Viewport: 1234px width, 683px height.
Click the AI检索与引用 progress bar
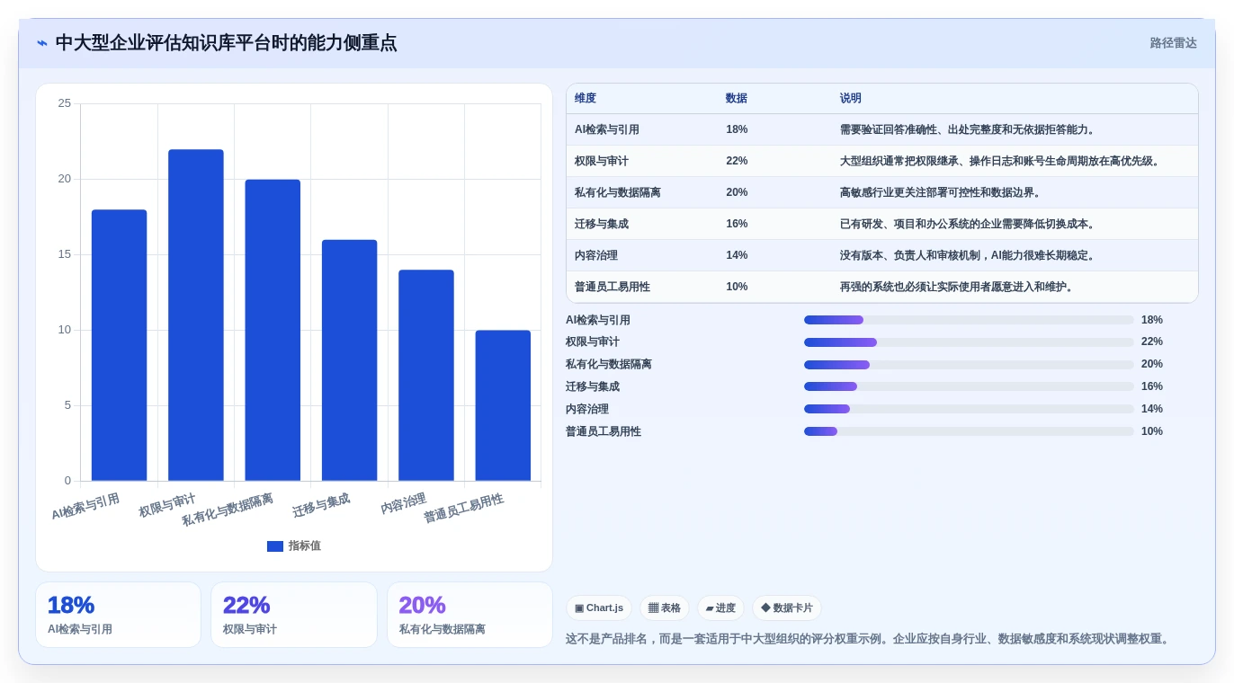pyautogui.click(x=969, y=320)
